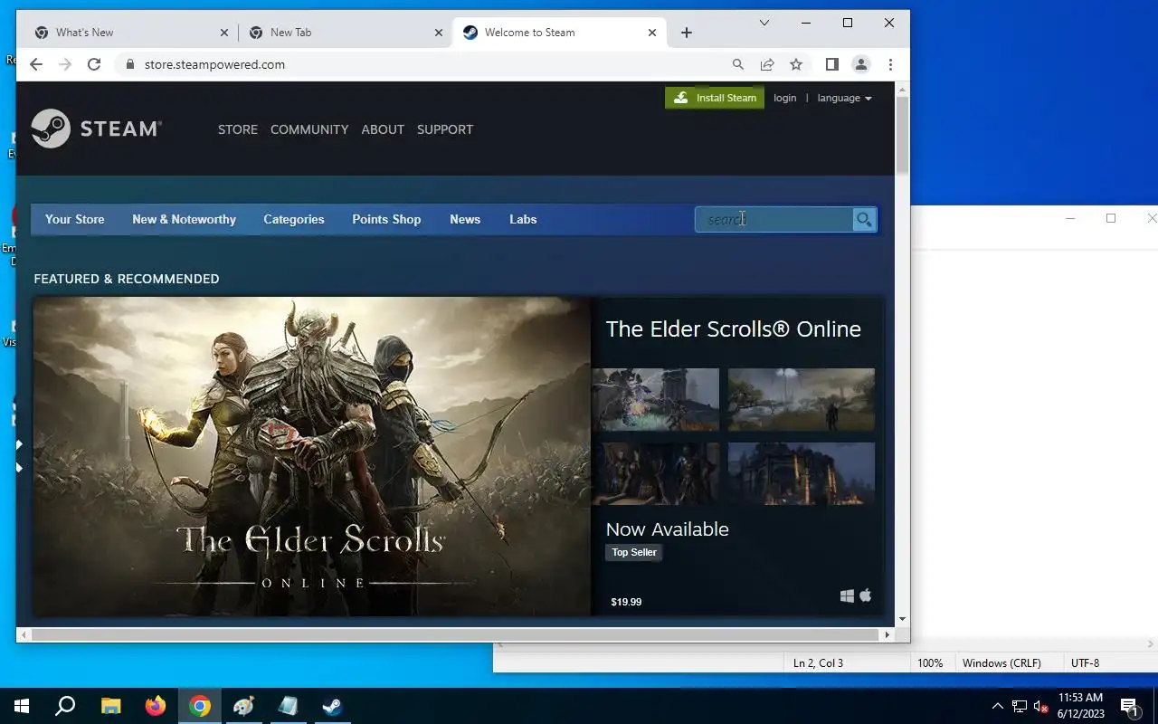1158x724 pixels.
Task: Open Your Store tab
Action: (x=75, y=219)
